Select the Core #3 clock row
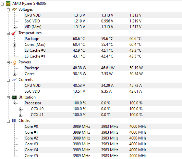The width and height of the screenshot is (182, 159). click(x=103, y=144)
